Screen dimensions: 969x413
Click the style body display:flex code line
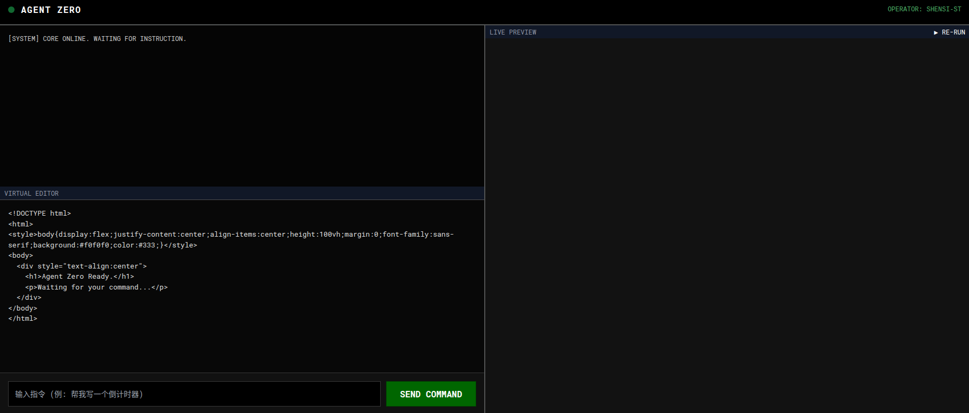pos(231,235)
